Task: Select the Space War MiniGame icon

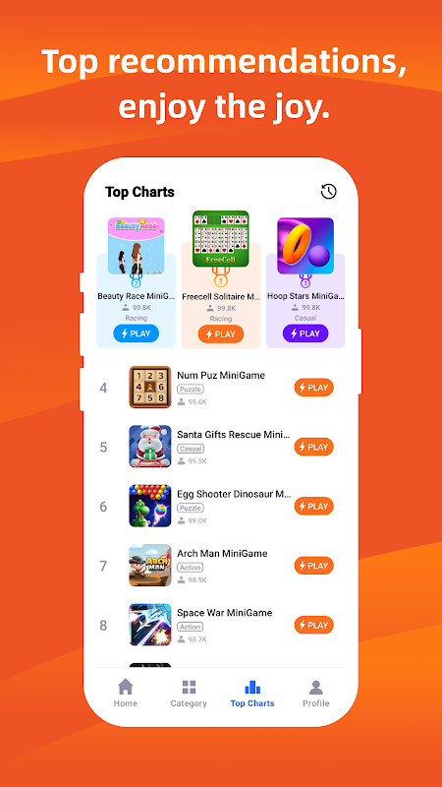Action: coord(150,625)
